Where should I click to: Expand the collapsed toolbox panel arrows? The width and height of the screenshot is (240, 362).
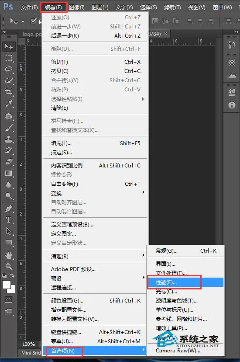[4, 31]
